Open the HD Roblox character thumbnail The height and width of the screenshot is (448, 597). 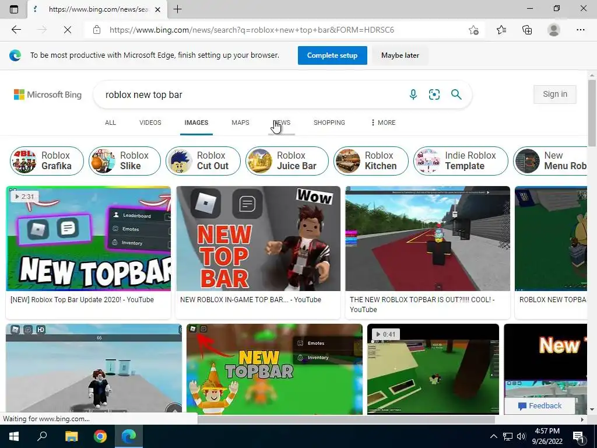pos(94,369)
